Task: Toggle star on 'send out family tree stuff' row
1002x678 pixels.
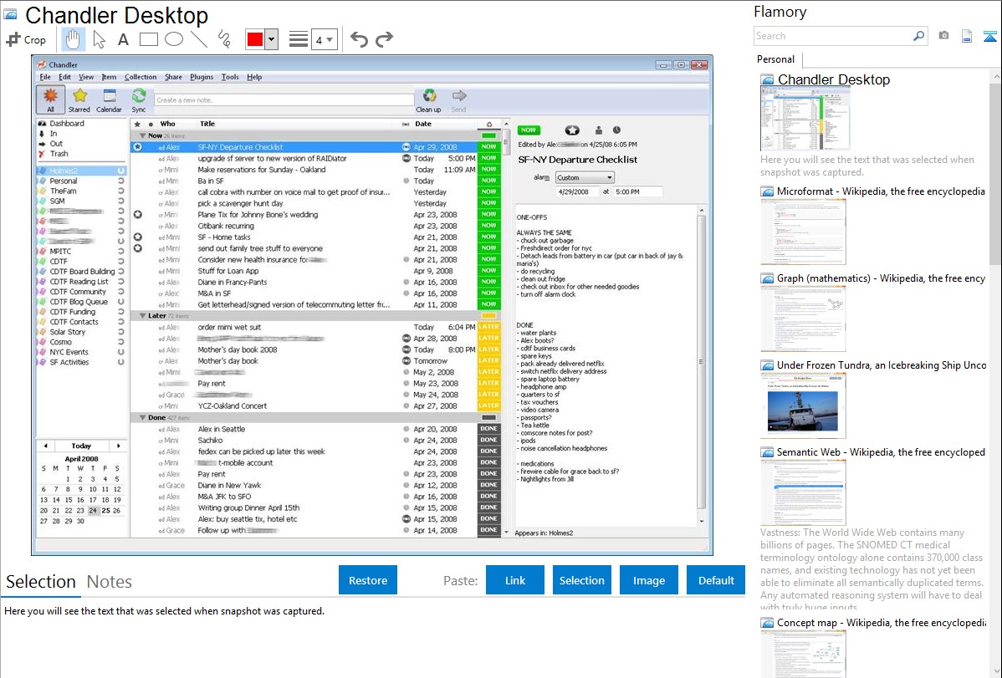Action: [x=137, y=248]
